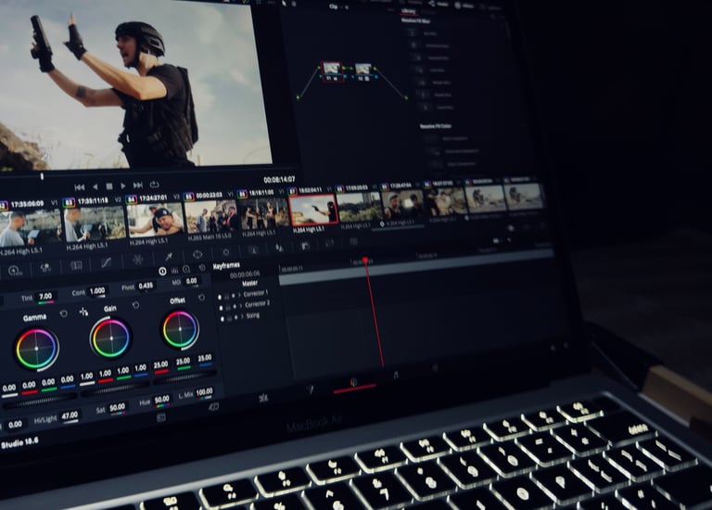The width and height of the screenshot is (712, 510).
Task: Play the clip forward
Action: point(123,185)
